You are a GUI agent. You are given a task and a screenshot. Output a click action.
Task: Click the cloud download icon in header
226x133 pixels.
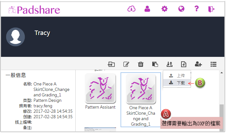tap(131, 9)
